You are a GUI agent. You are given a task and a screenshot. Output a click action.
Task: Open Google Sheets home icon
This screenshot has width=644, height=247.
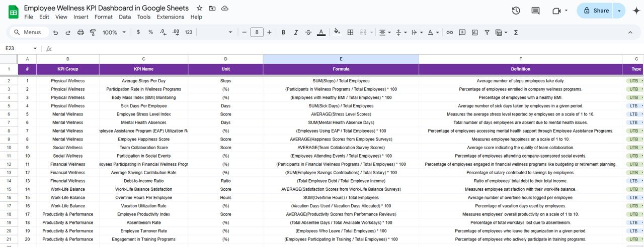[x=14, y=12]
